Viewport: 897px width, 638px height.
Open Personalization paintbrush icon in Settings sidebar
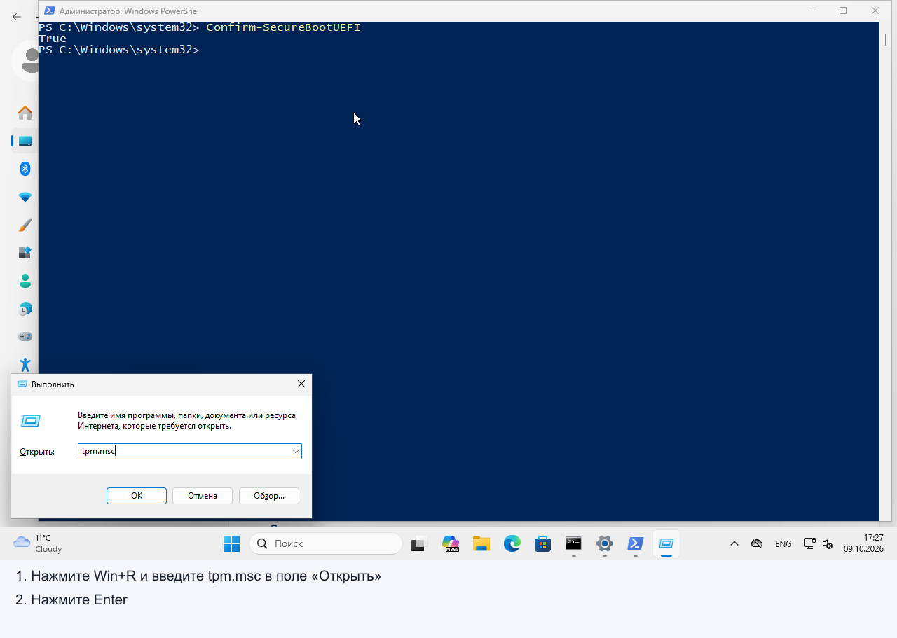coord(25,225)
